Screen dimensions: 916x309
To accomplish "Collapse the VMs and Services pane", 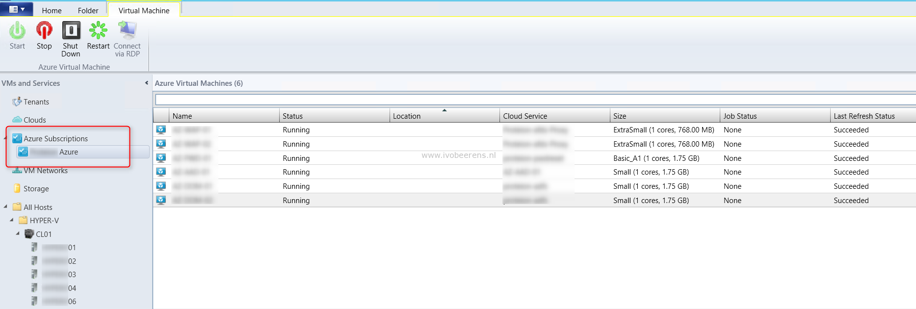I will (x=146, y=83).
